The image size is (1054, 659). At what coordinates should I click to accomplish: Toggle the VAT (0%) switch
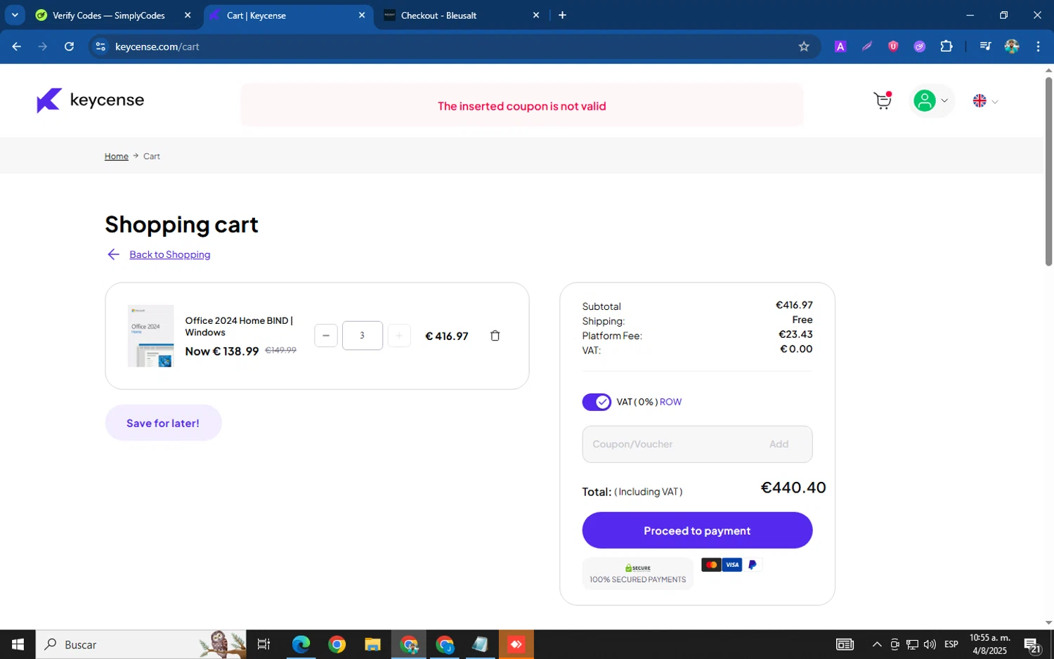tap(597, 402)
